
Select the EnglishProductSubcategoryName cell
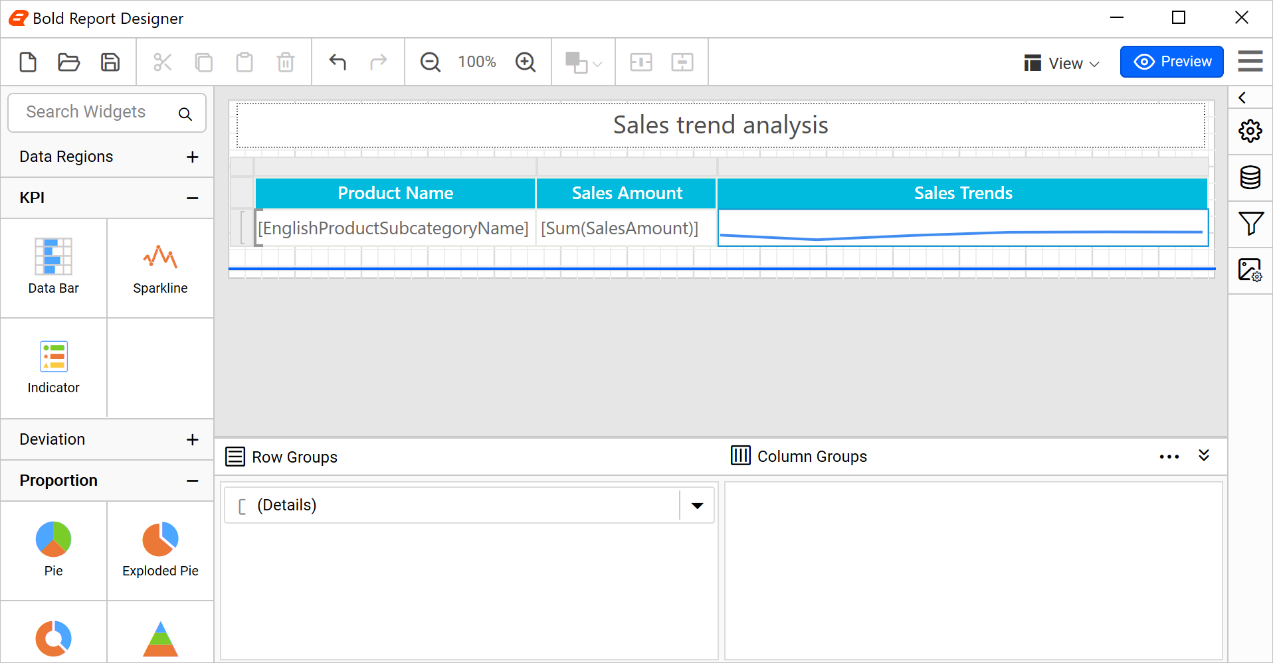click(395, 228)
